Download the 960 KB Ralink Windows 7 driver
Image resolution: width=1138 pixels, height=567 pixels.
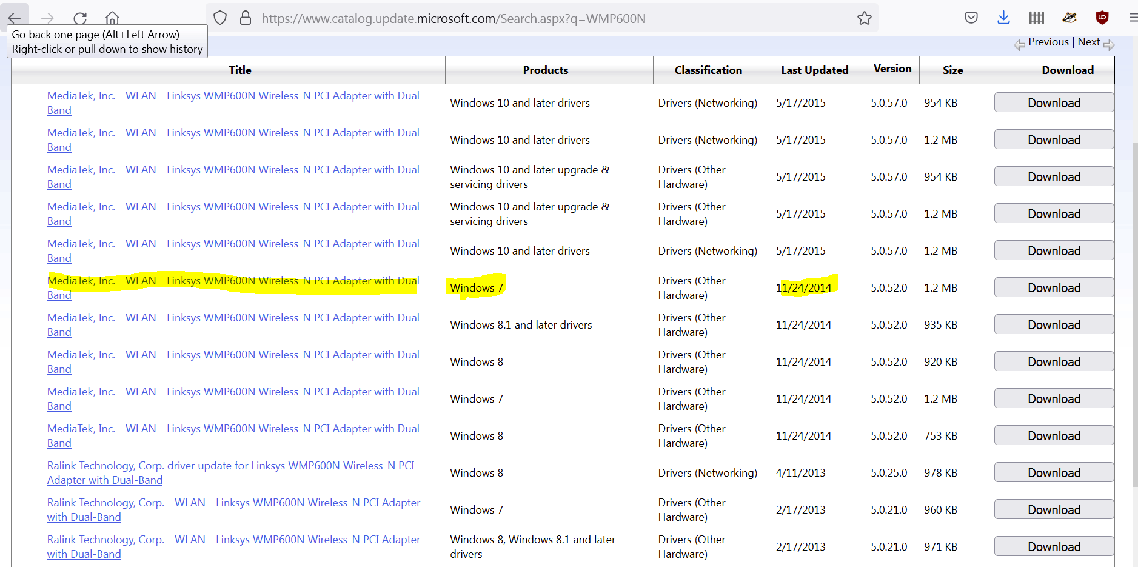tap(1054, 509)
